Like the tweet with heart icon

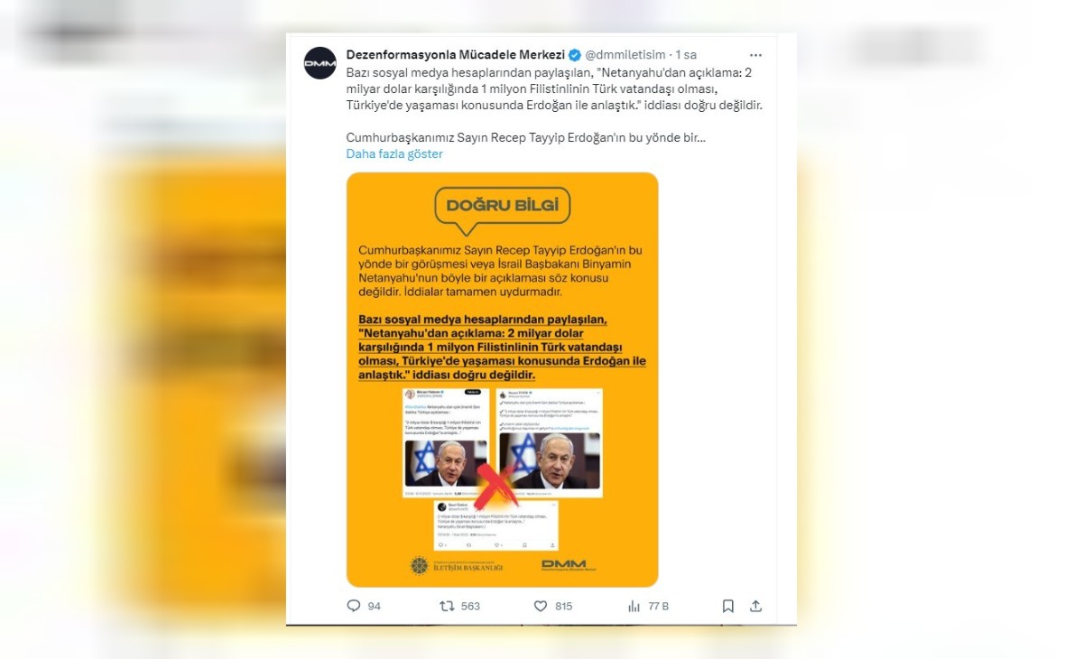(541, 606)
